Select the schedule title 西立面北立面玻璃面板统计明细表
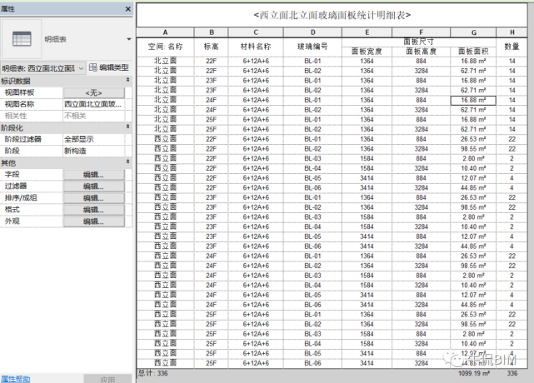The height and width of the screenshot is (383, 534). [332, 15]
